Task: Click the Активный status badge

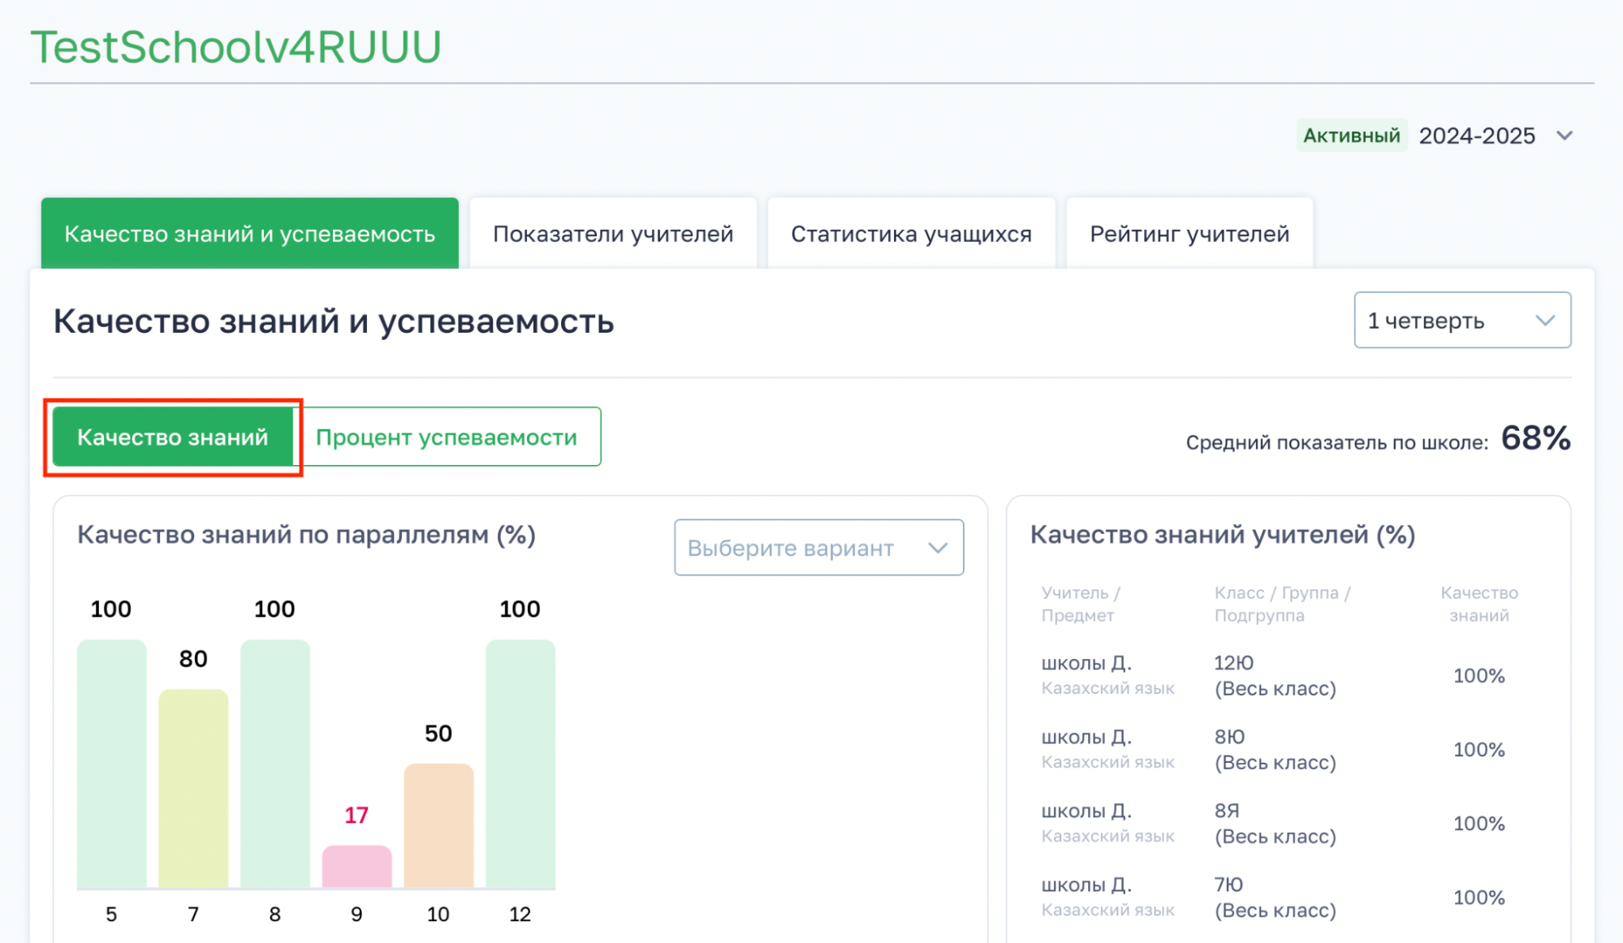Action: [x=1351, y=136]
